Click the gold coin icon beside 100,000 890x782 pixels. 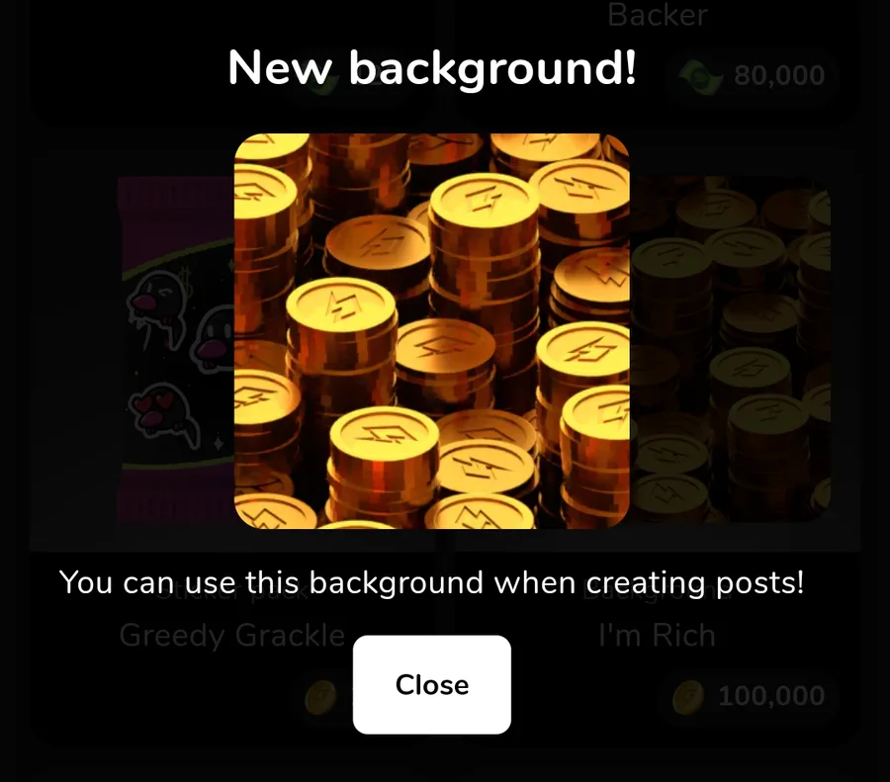[x=688, y=697]
